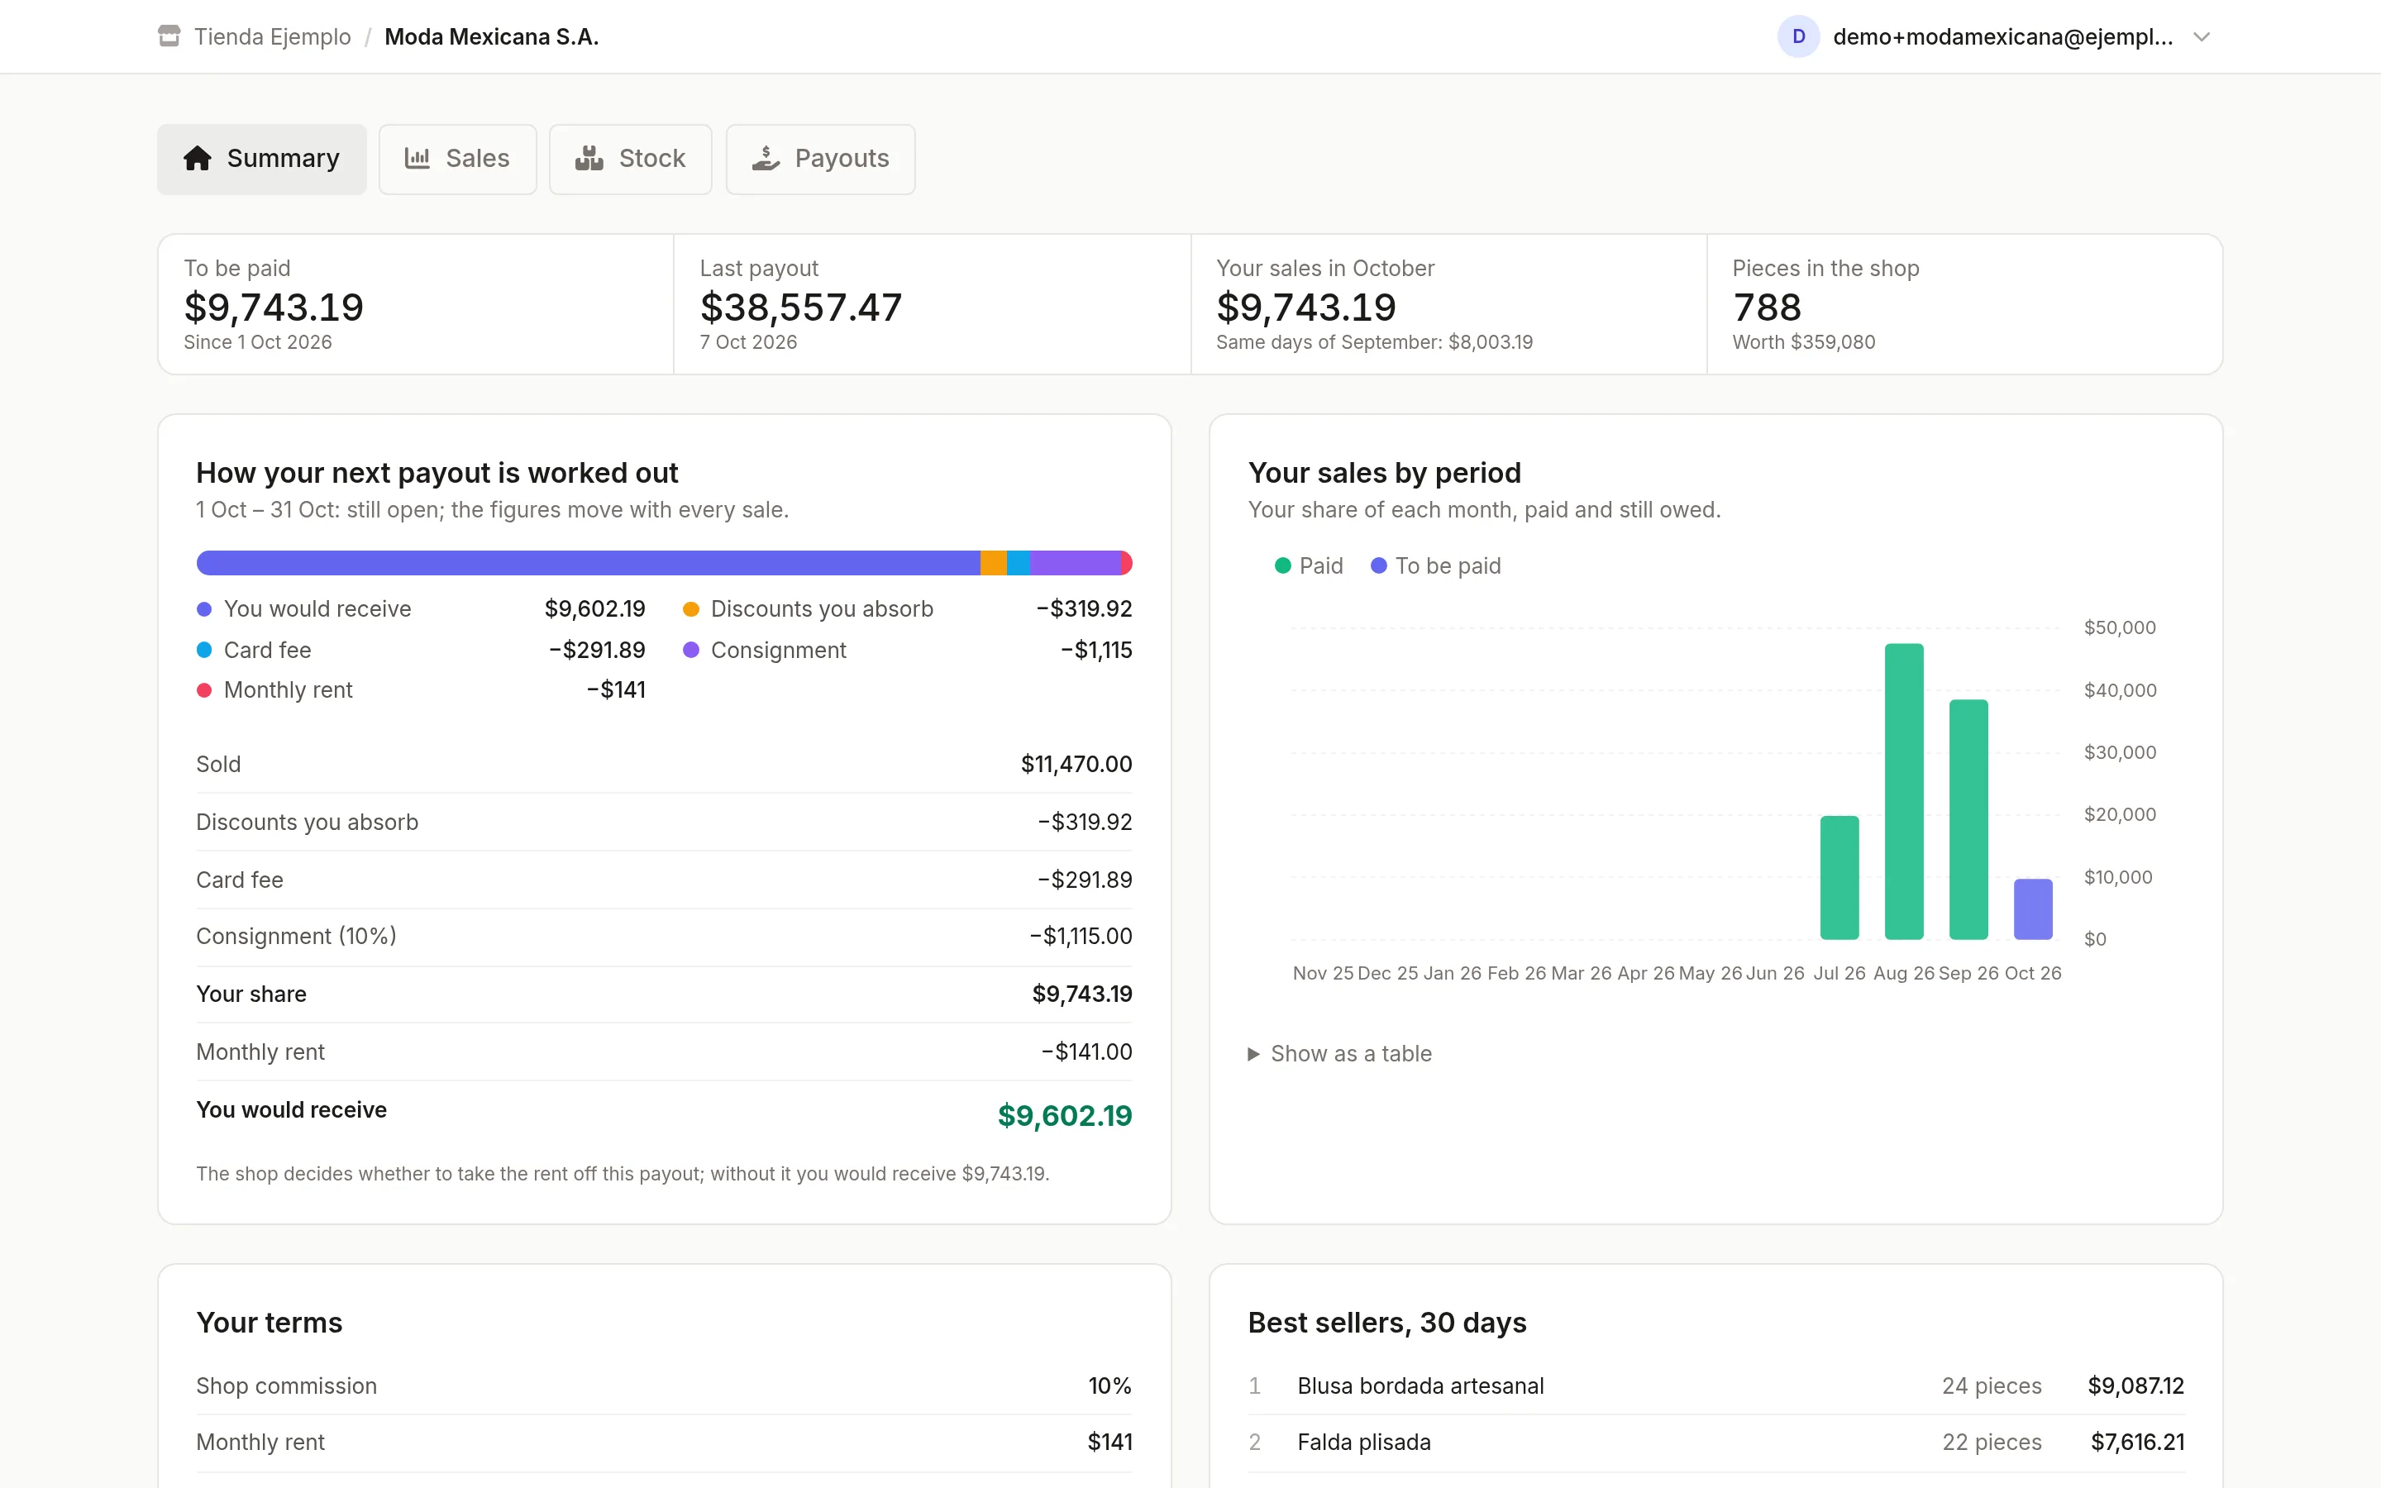Click the Sold $11,470.00 value
Viewport: 2381px width, 1488px height.
(x=1076, y=765)
